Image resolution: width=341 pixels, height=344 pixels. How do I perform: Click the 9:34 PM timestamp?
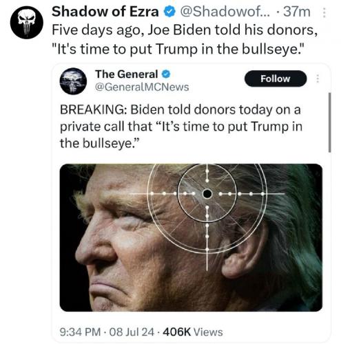click(x=80, y=332)
